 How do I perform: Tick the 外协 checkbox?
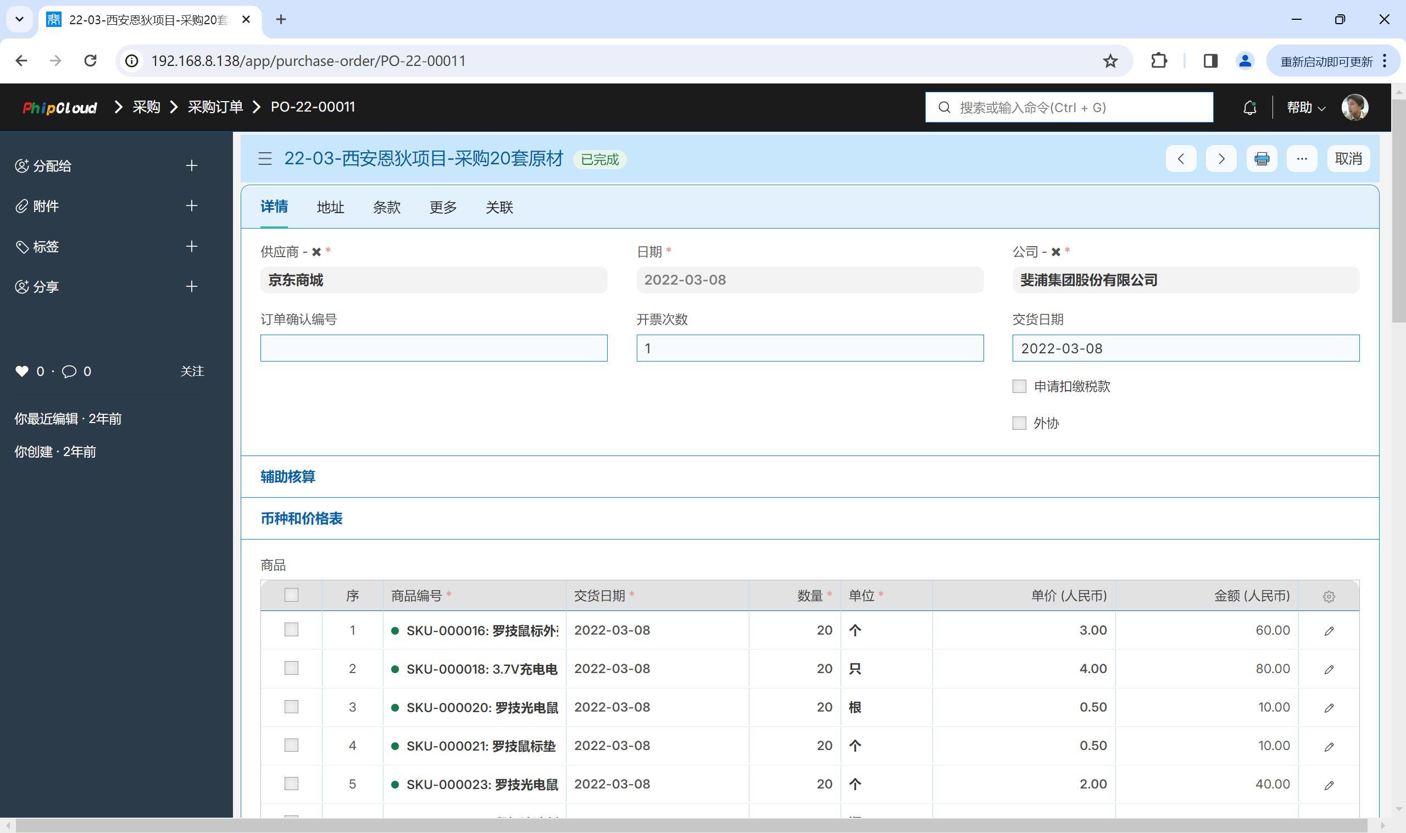click(x=1019, y=423)
